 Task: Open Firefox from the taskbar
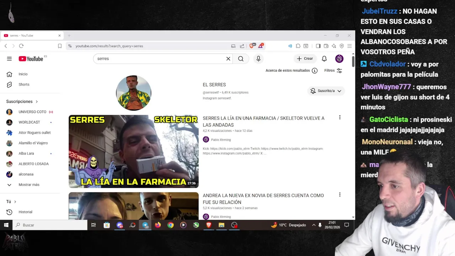coord(158,225)
